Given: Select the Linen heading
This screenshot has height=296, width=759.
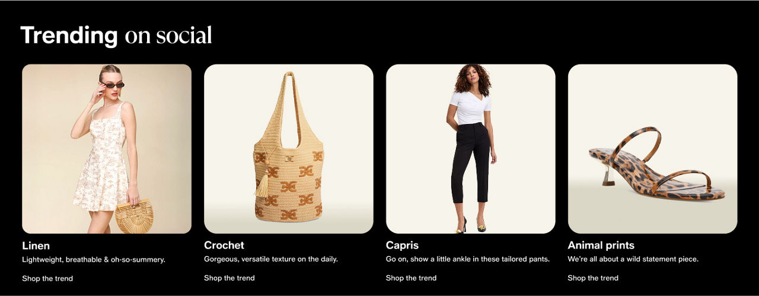Looking at the screenshot, I should coord(36,246).
